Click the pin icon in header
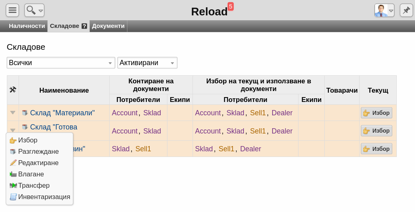This screenshot has width=415, height=212. [x=406, y=10]
